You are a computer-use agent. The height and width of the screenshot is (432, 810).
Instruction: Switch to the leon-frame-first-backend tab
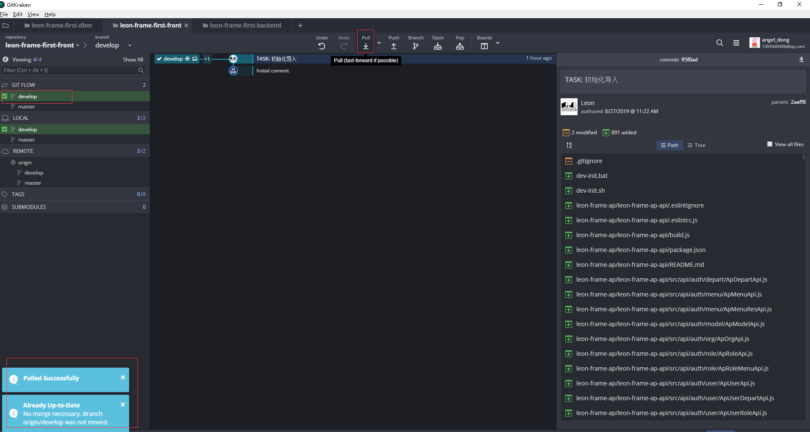tap(242, 25)
